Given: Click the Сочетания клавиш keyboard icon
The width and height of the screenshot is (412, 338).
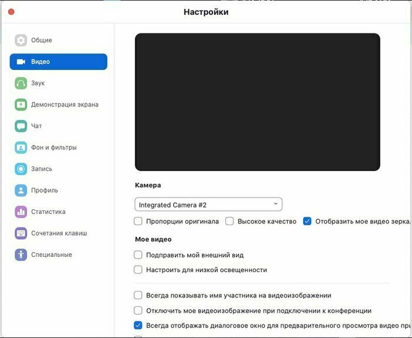Looking at the screenshot, I should click(x=21, y=233).
